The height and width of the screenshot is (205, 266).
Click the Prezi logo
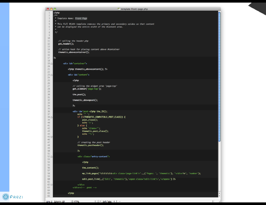point(12,197)
